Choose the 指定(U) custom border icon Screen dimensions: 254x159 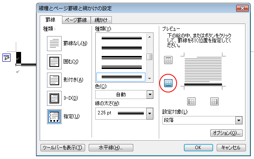(x=54, y=117)
